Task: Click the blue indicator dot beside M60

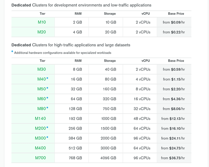Action: (x=47, y=98)
